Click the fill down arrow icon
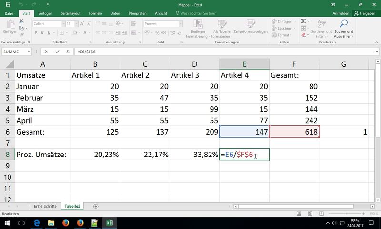381x229 pixels. tap(303, 28)
